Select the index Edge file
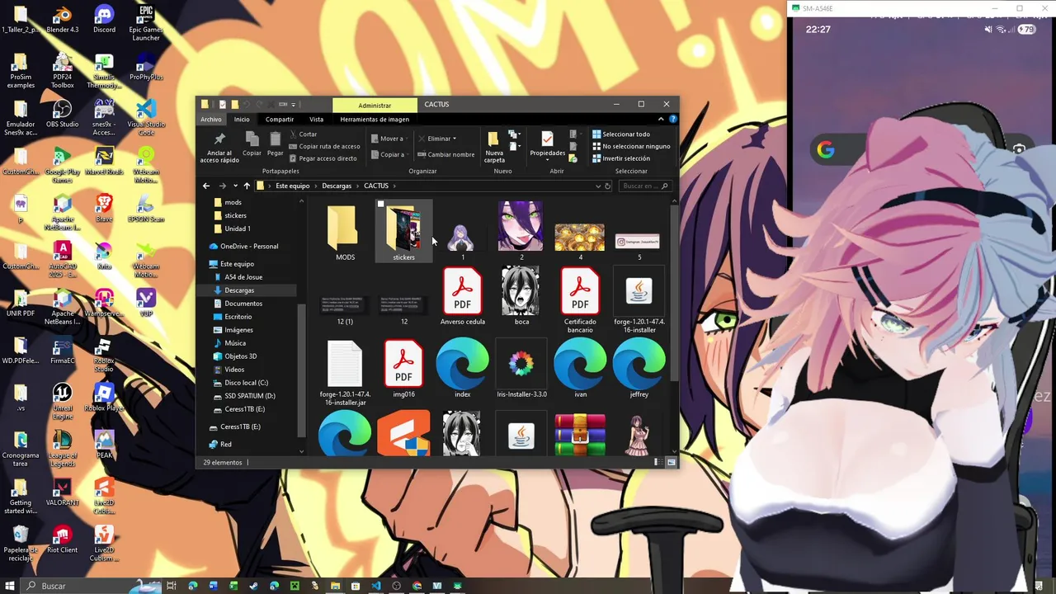Image resolution: width=1056 pixels, height=594 pixels. tap(462, 370)
